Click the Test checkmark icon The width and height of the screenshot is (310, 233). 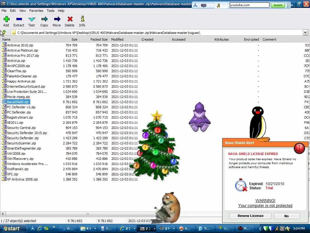31,19
